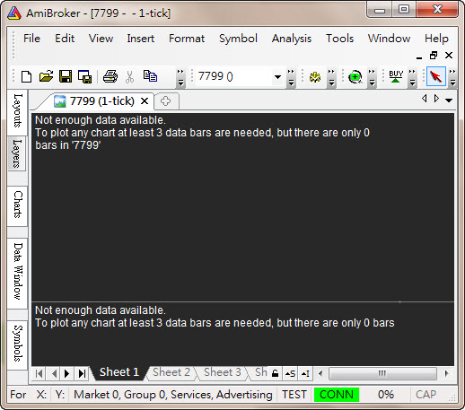Go to next sheet arrow
The height and width of the screenshot is (410, 465).
[x=67, y=373]
